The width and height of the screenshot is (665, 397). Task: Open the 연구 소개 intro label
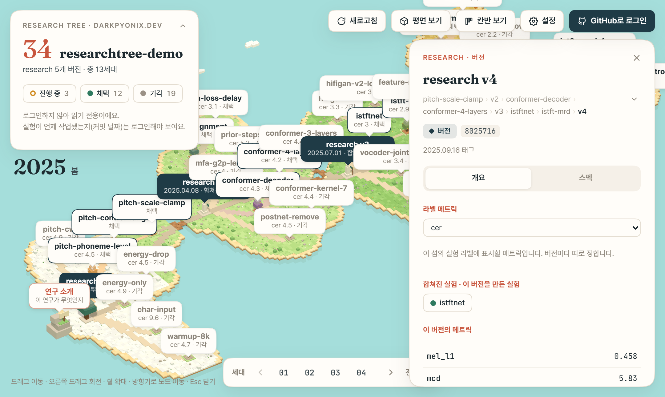pyautogui.click(x=59, y=295)
